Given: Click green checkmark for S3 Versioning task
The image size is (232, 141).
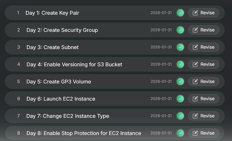Looking at the screenshot, I should [181, 64].
